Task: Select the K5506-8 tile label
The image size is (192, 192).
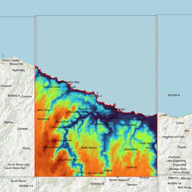Action: tap(174, 95)
